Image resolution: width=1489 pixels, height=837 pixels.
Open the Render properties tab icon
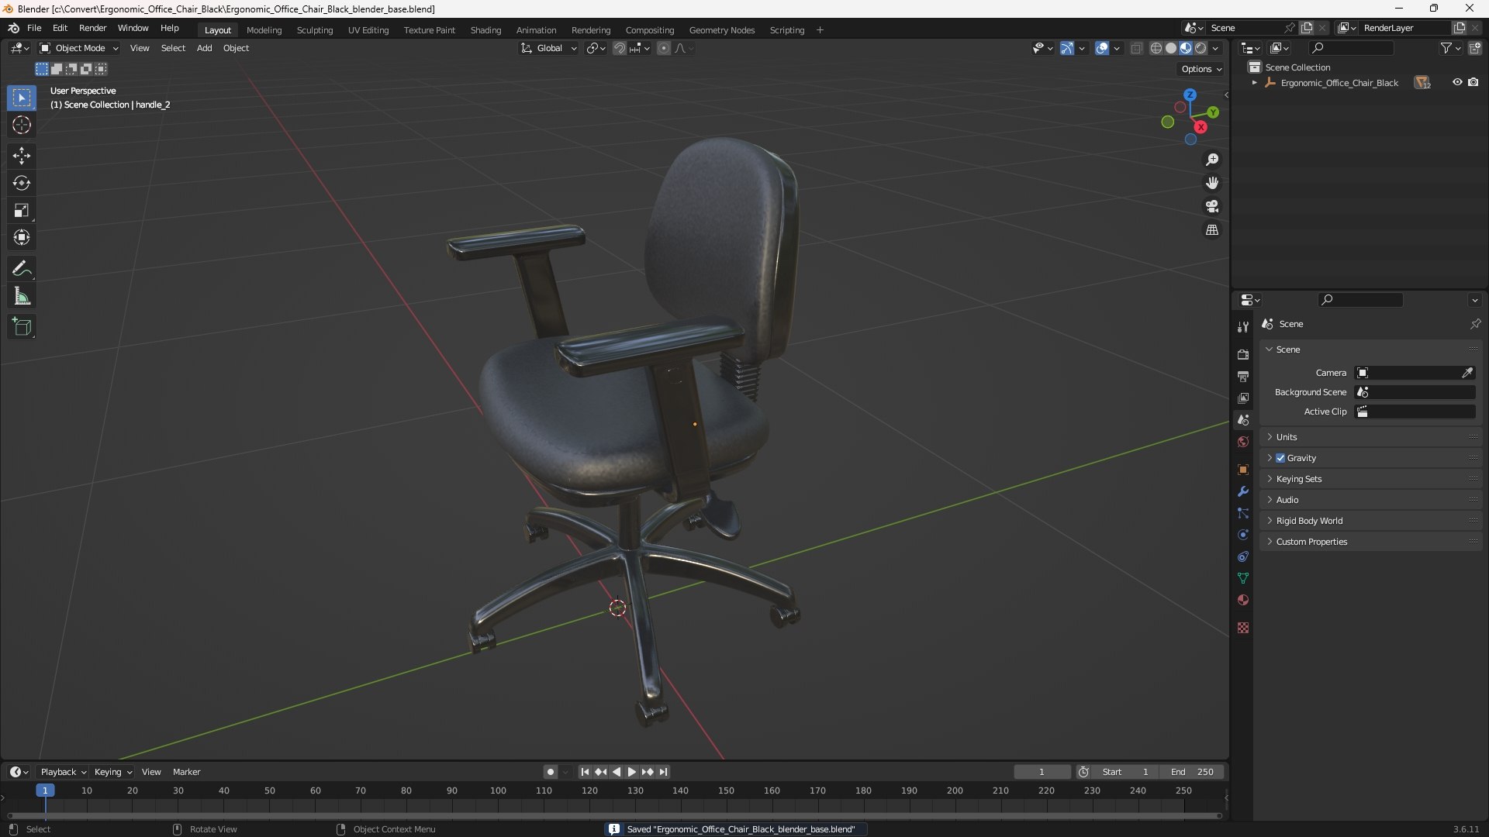tap(1243, 354)
